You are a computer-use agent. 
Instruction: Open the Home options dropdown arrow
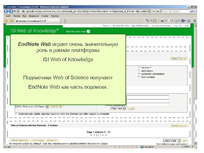(x=151, y=21)
